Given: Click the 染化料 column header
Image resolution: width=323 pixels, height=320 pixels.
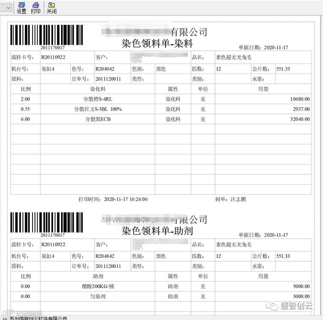Looking at the screenshot, I should click(98, 89).
